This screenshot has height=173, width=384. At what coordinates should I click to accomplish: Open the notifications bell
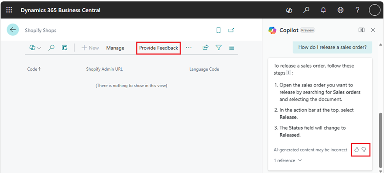click(323, 10)
